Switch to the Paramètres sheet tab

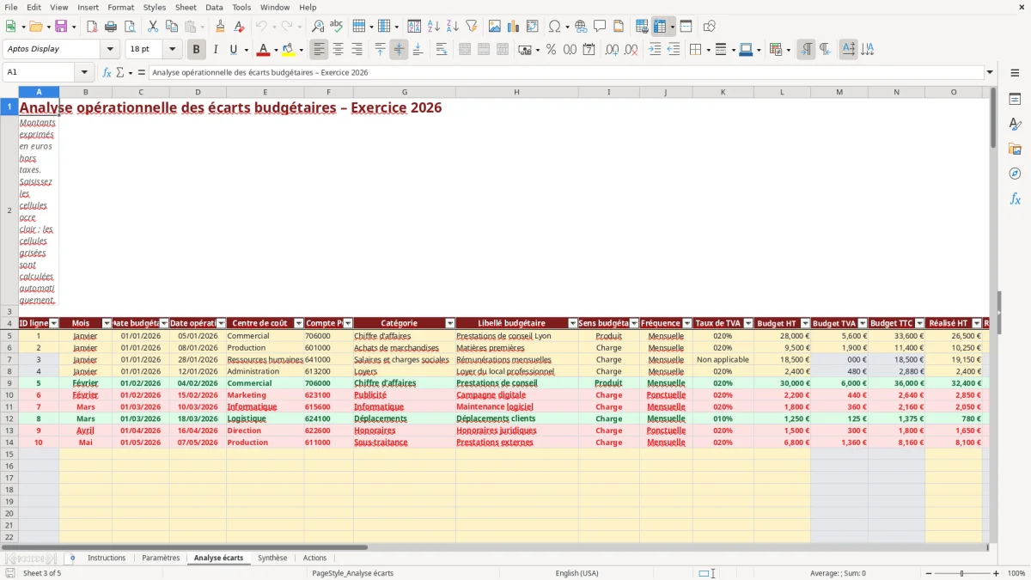(x=161, y=559)
